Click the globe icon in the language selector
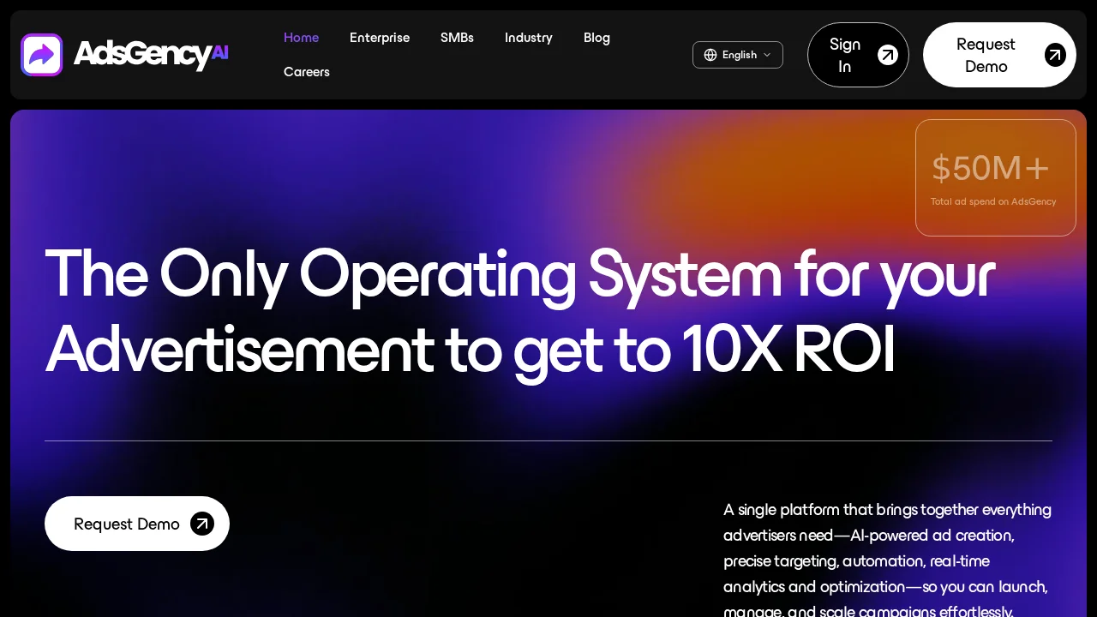 click(710, 55)
